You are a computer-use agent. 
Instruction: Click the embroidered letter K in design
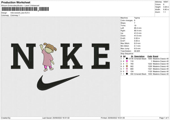[71, 56]
